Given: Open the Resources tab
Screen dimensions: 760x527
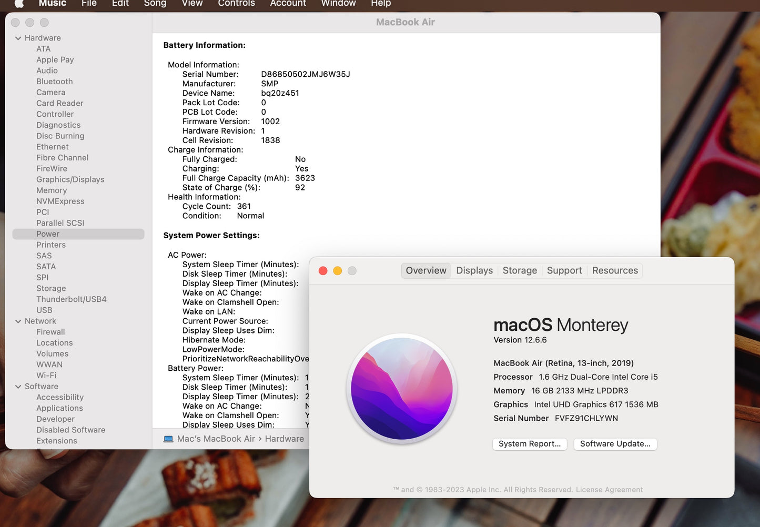Looking at the screenshot, I should (614, 270).
